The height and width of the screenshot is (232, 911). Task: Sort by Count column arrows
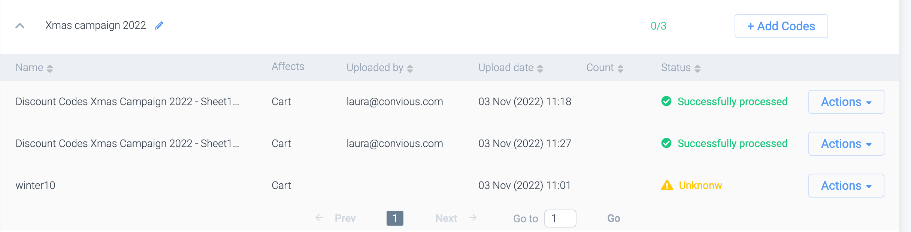click(620, 68)
